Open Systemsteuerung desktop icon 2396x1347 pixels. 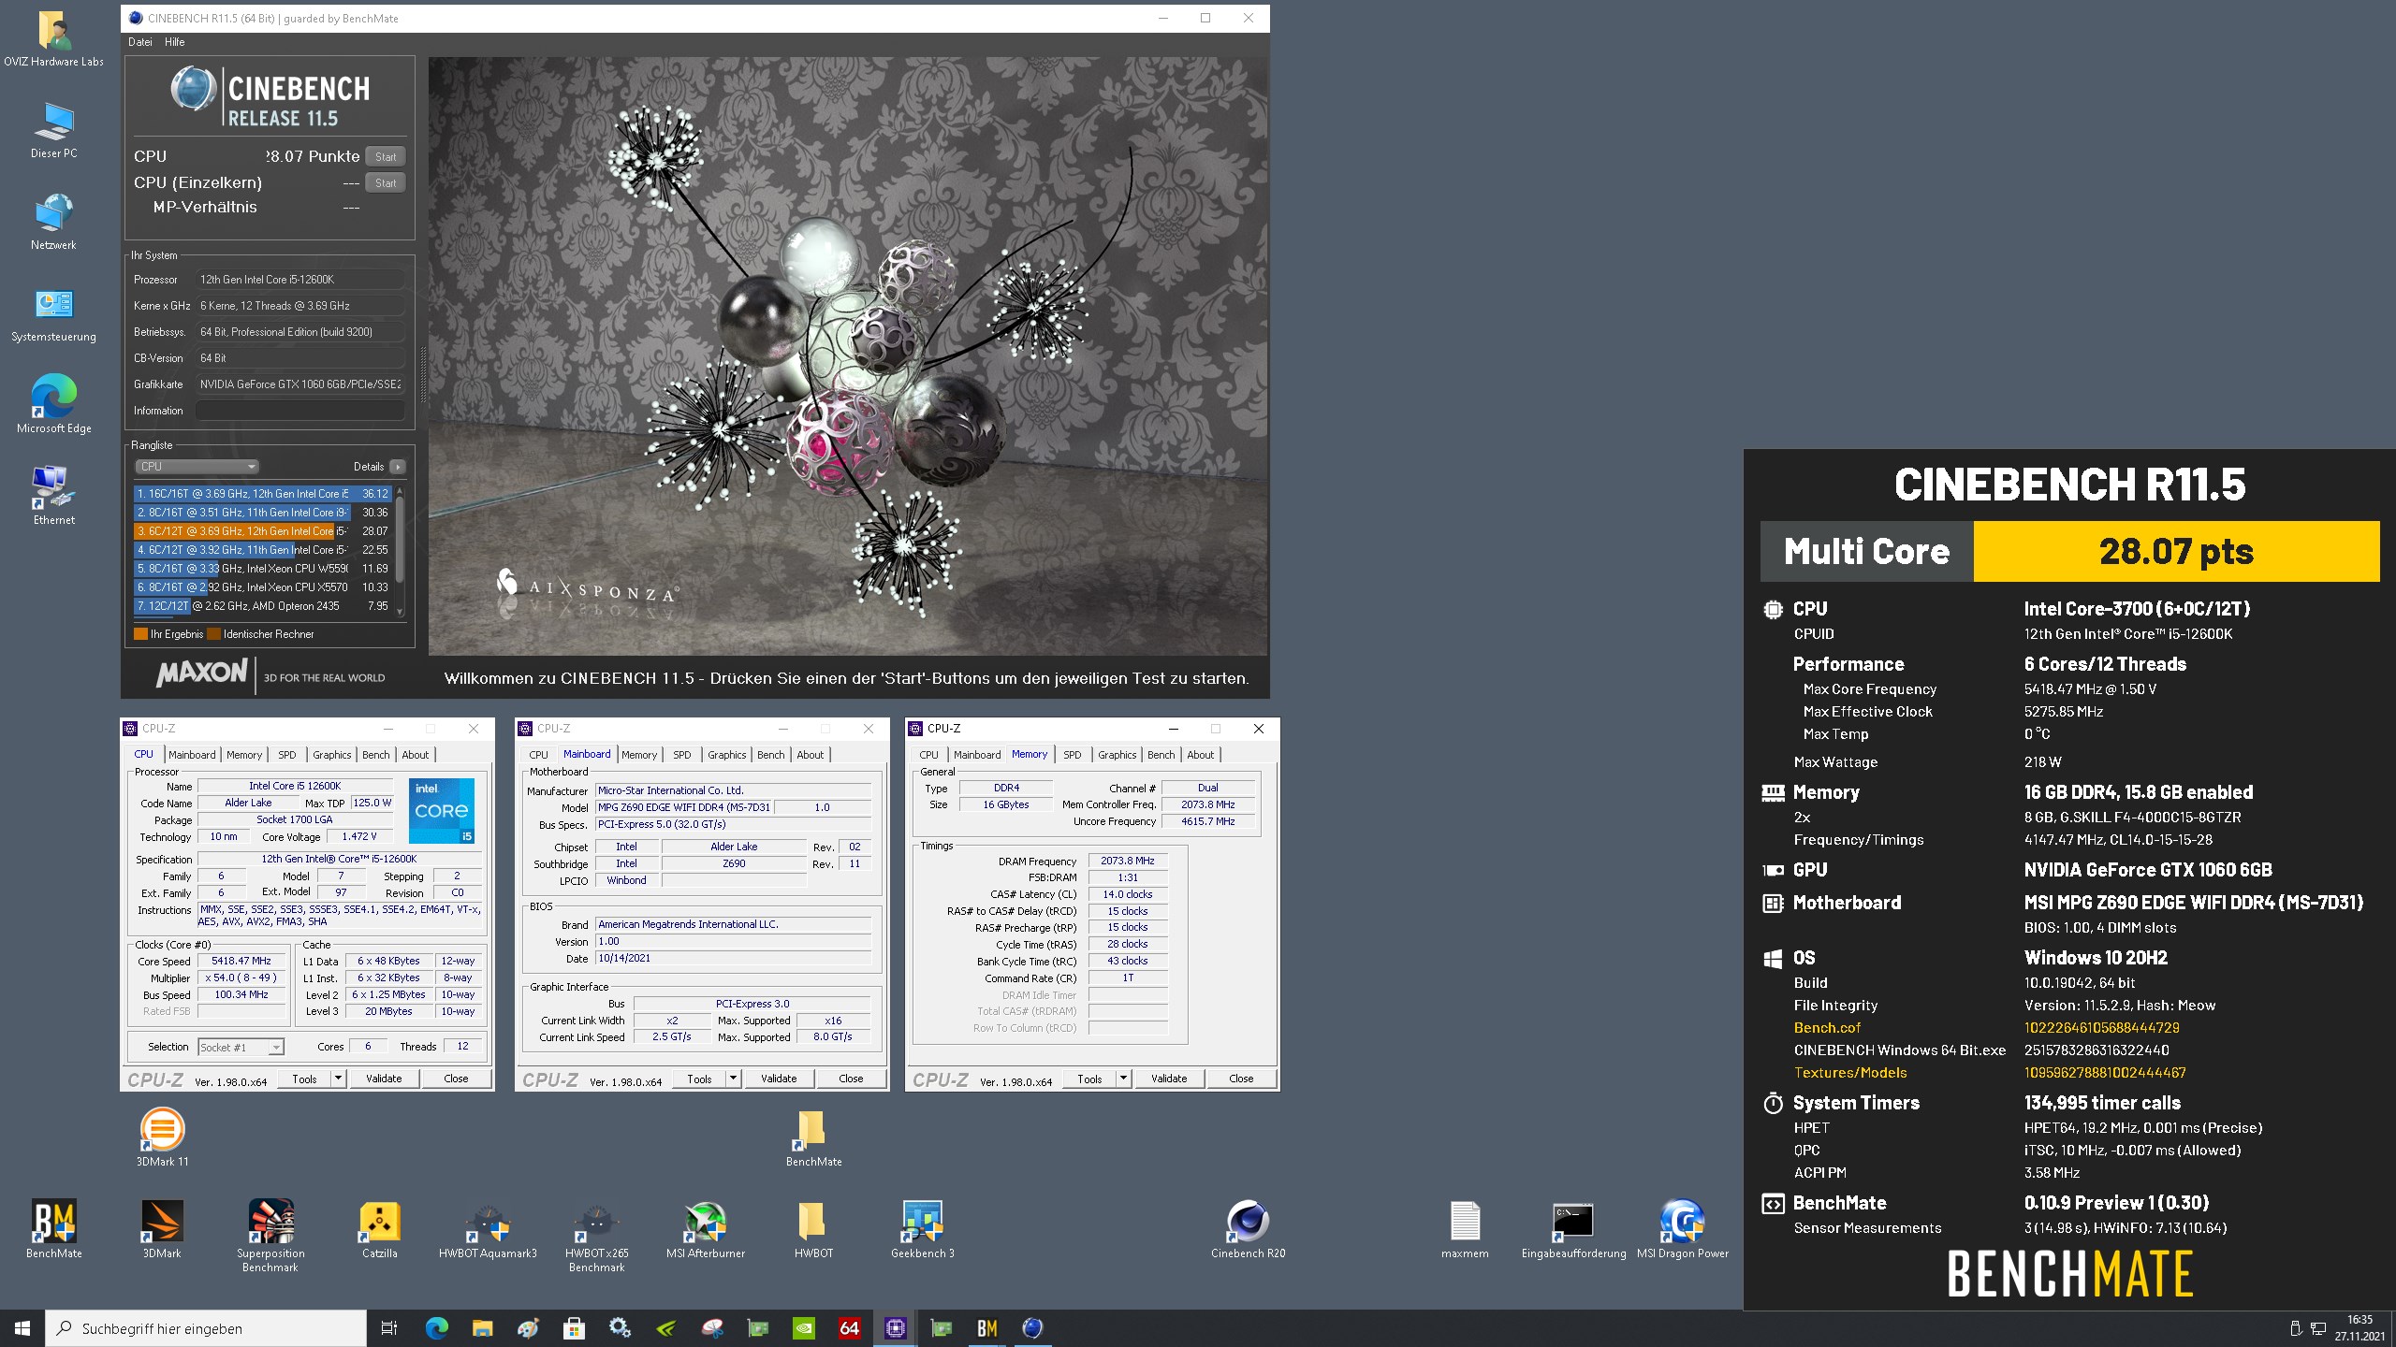pyautogui.click(x=53, y=312)
